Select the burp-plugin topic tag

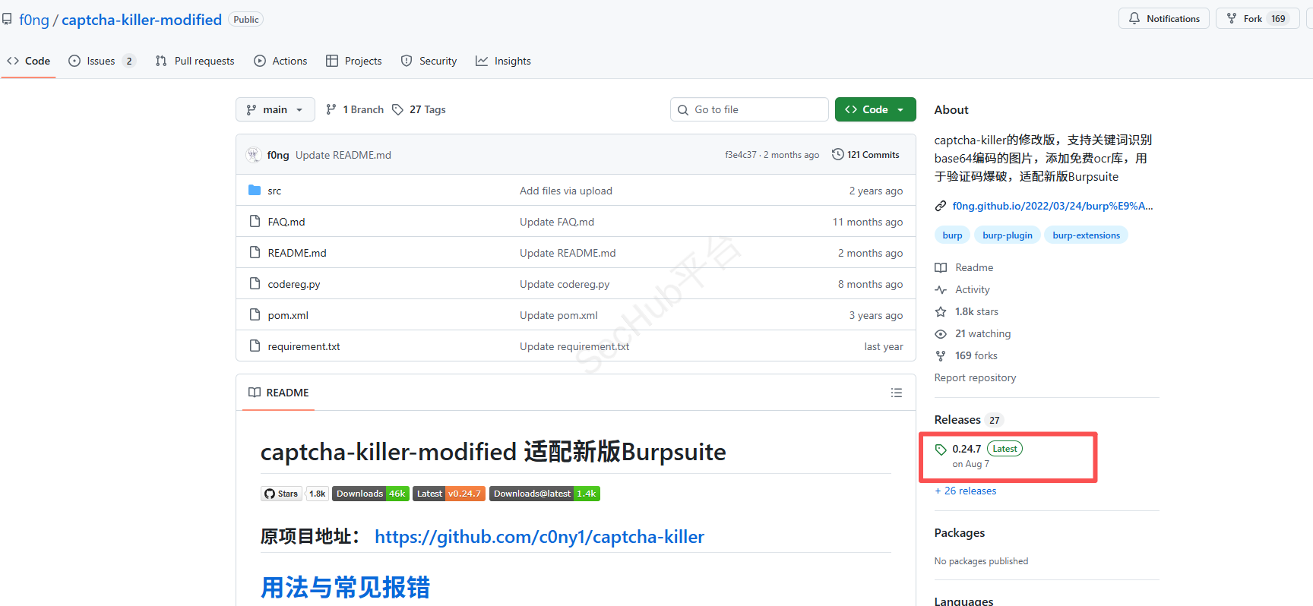[x=1007, y=235]
